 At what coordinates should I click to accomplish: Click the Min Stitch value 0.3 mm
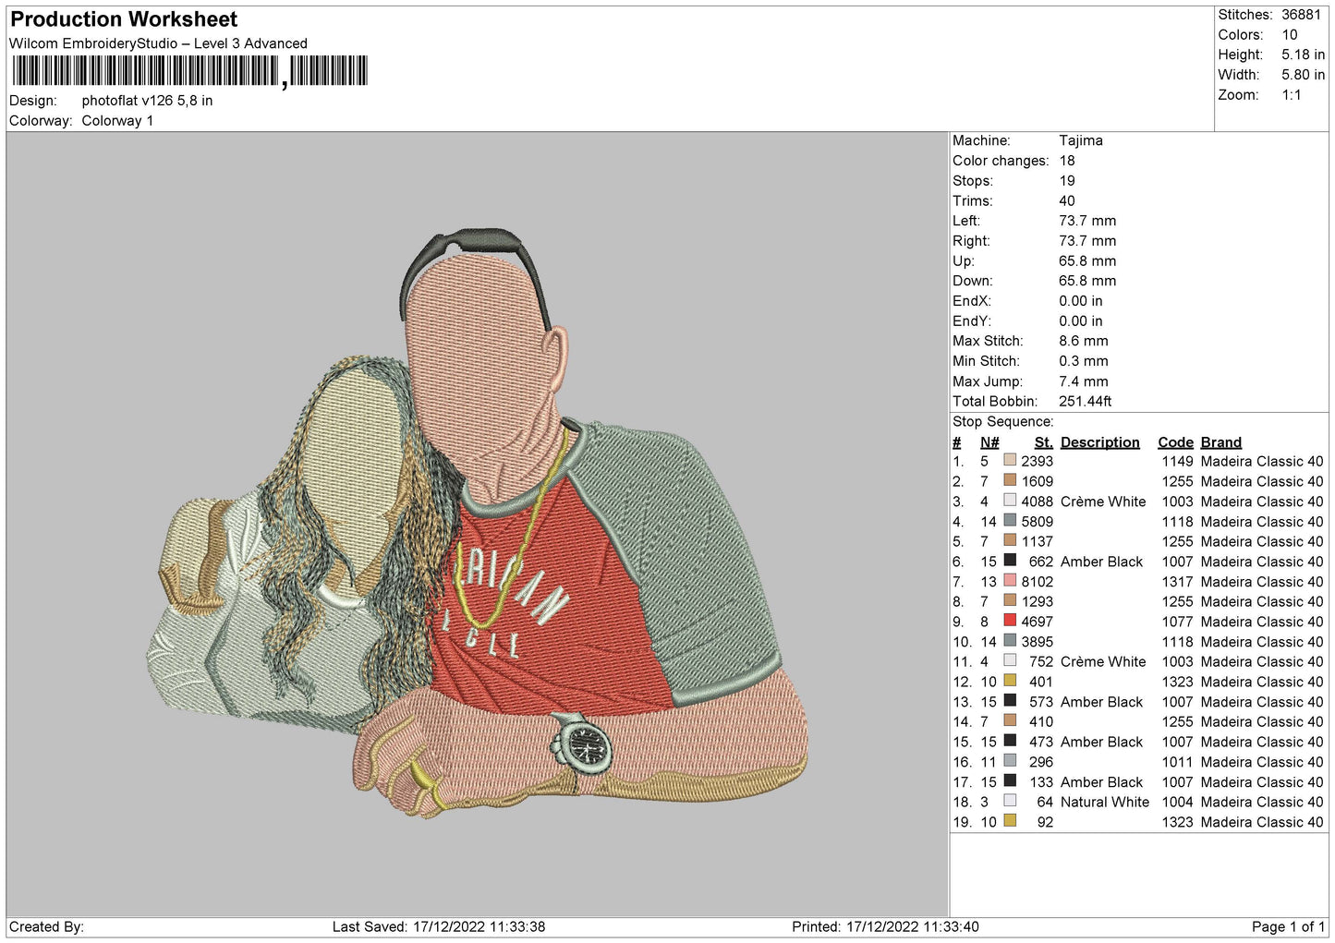coord(1086,361)
